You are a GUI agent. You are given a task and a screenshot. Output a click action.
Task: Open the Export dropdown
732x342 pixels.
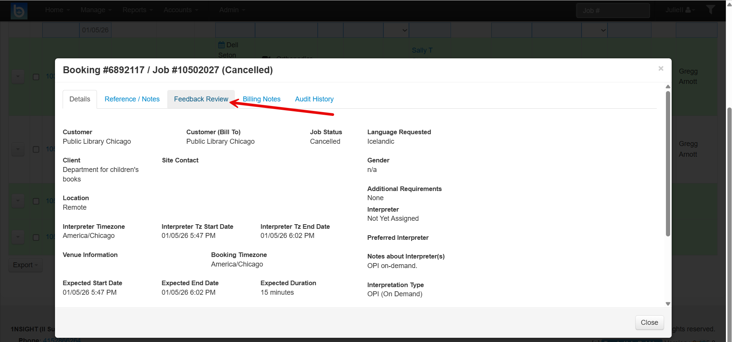(26, 265)
